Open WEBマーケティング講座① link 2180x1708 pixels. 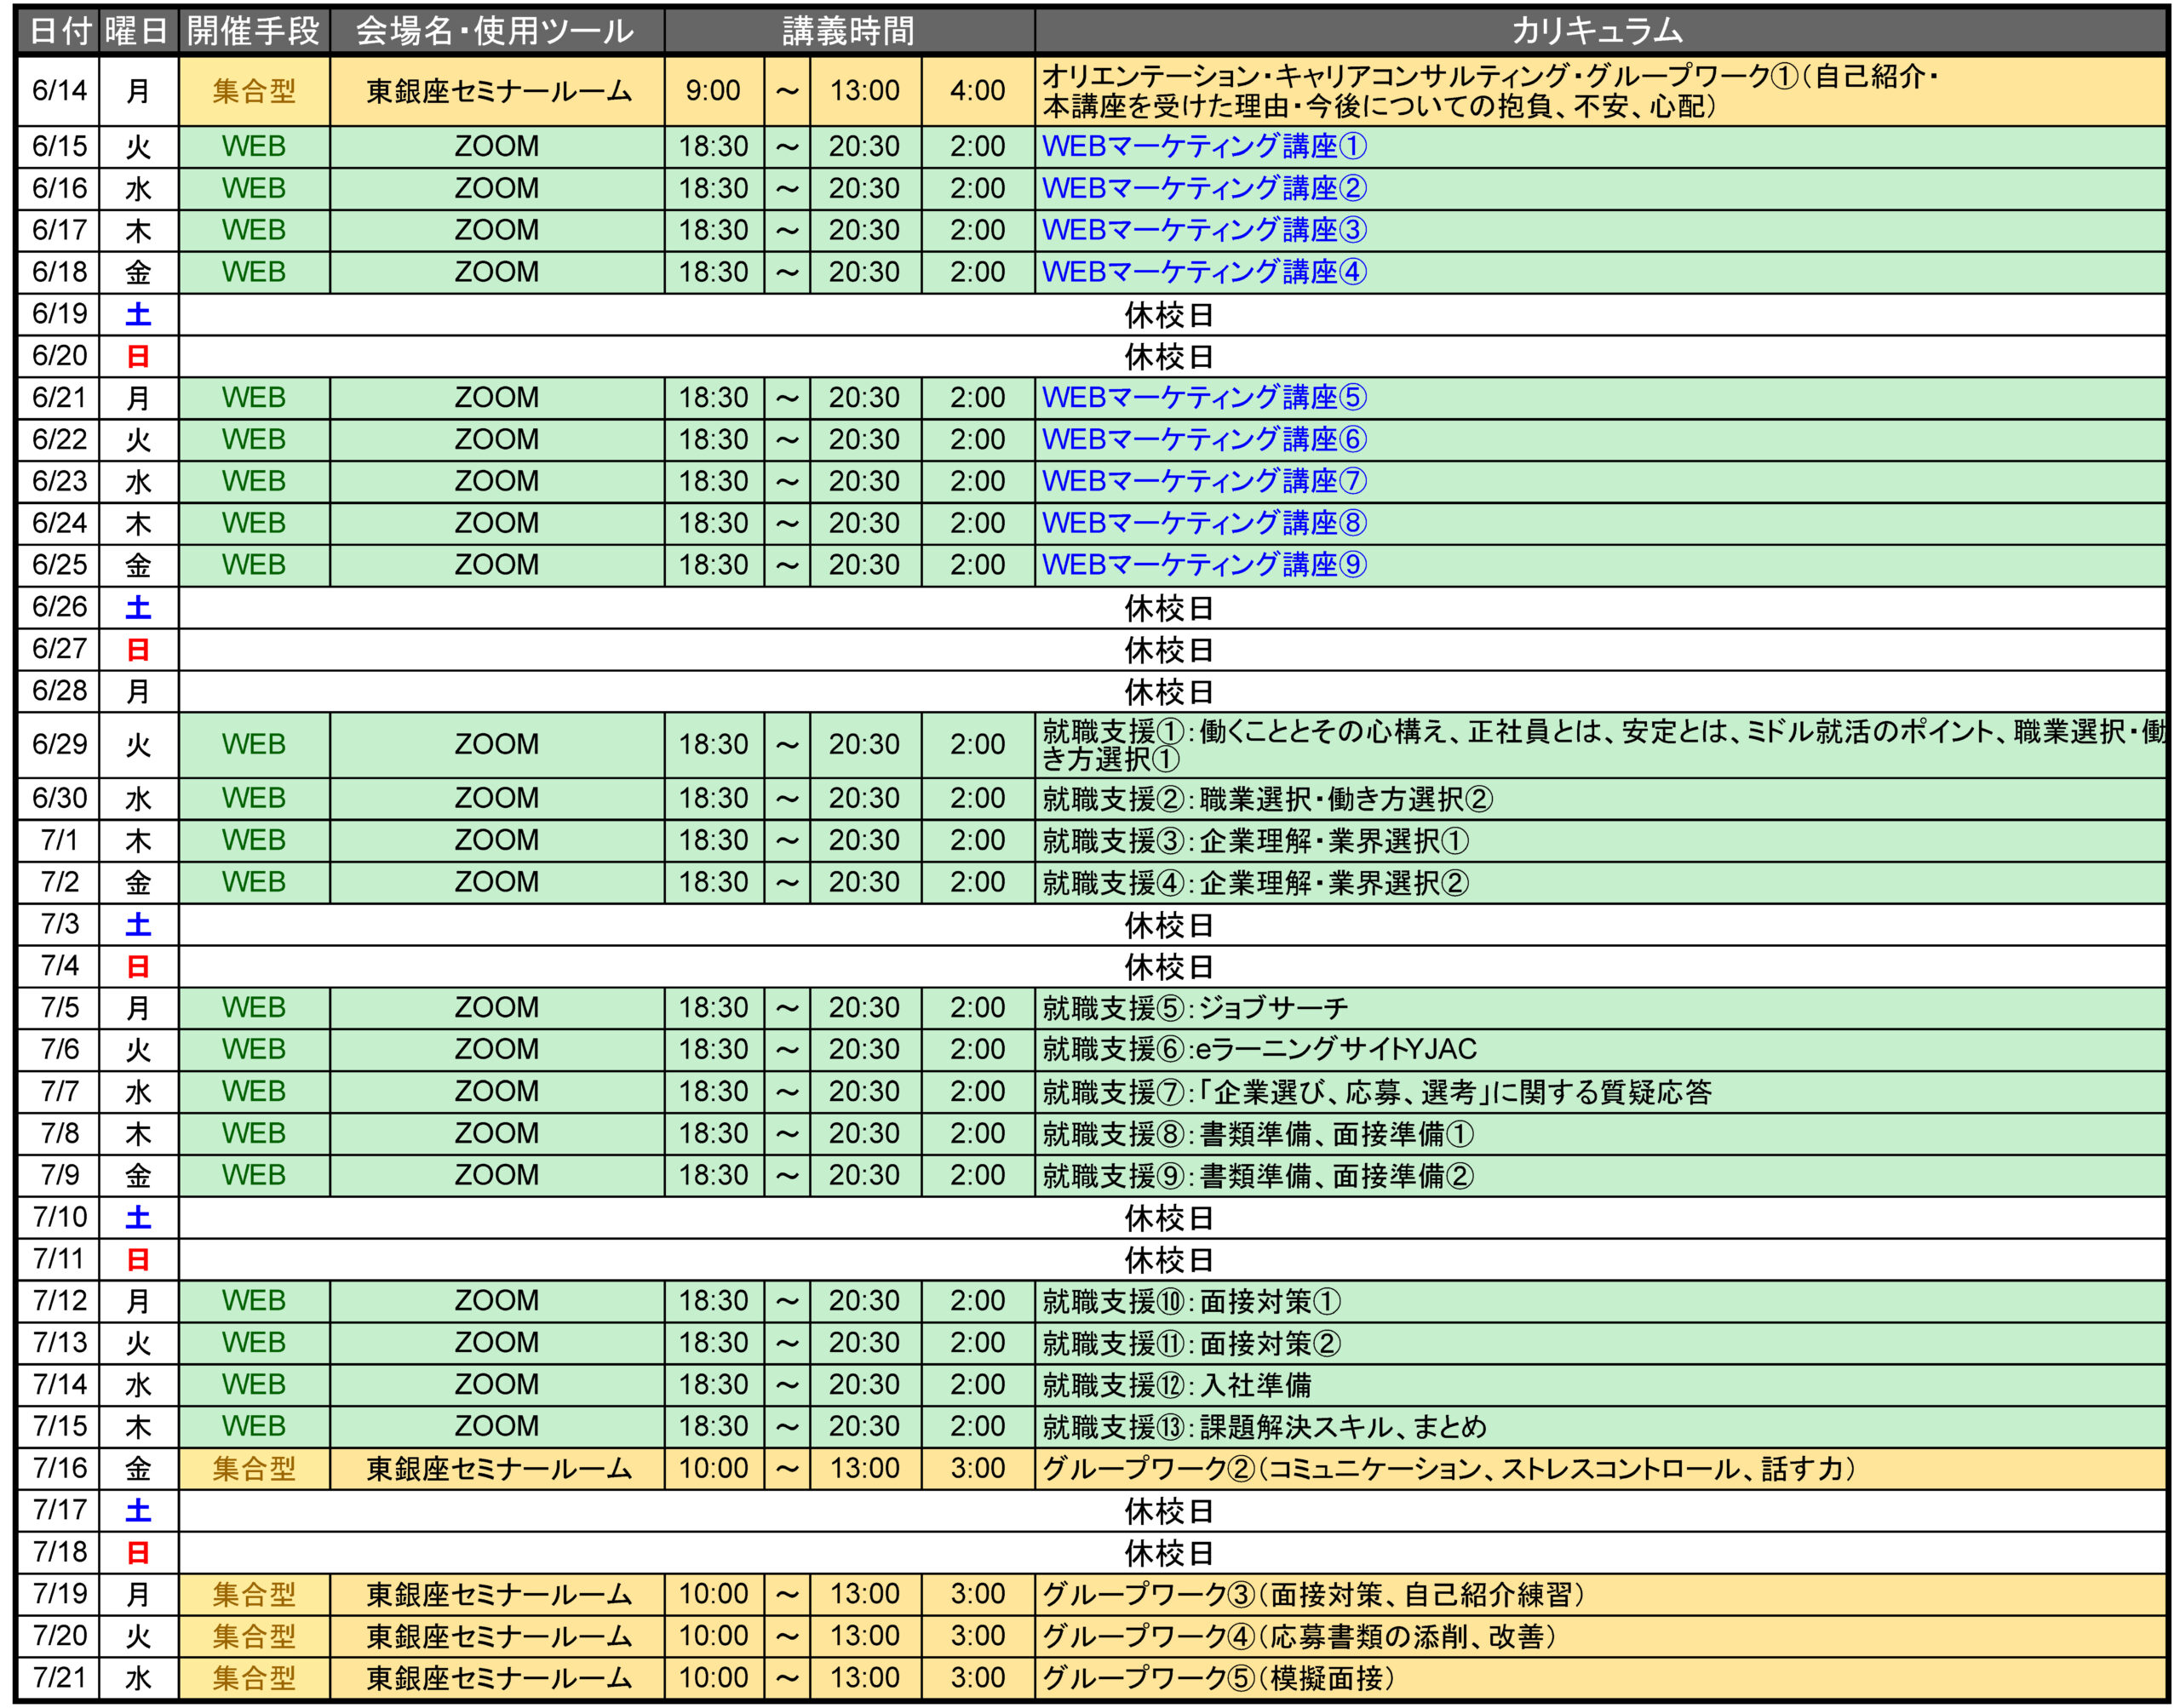[x=1204, y=147]
